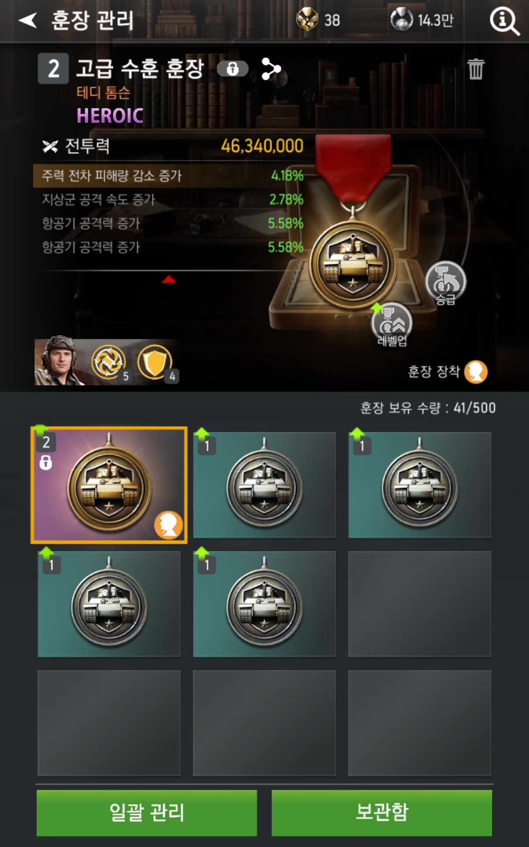Tap the back arrow next to 훈장 관리
Screen dimensions: 529x847
pyautogui.click(x=28, y=20)
